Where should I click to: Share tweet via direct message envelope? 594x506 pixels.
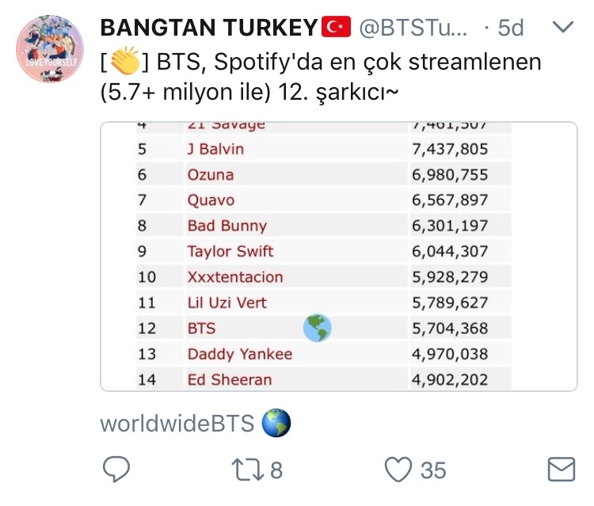[x=562, y=470]
